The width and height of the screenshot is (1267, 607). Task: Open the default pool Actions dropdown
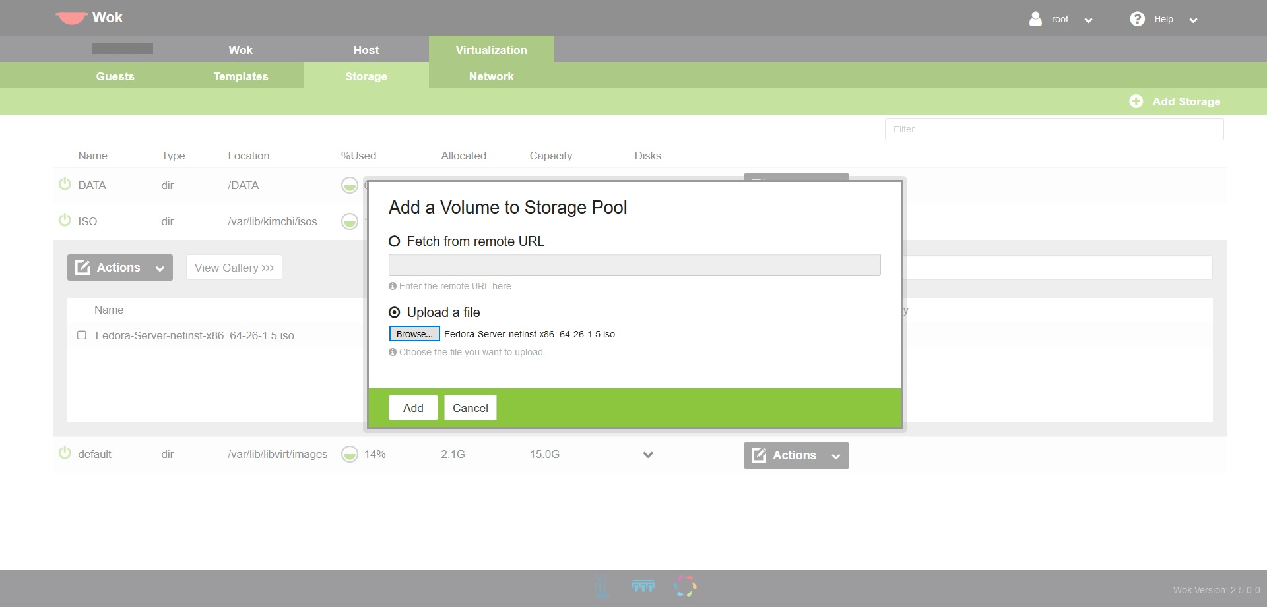(x=796, y=455)
